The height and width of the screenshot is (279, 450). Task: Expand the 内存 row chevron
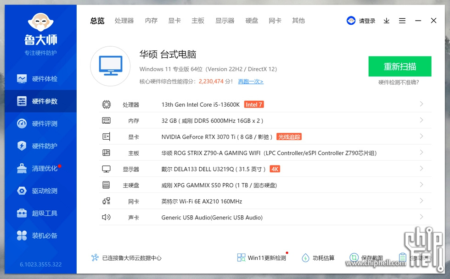[422, 120]
